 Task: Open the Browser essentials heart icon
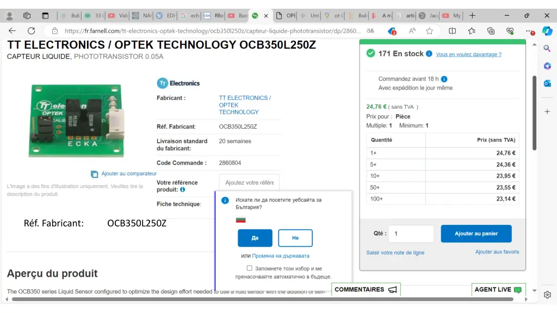point(510,31)
